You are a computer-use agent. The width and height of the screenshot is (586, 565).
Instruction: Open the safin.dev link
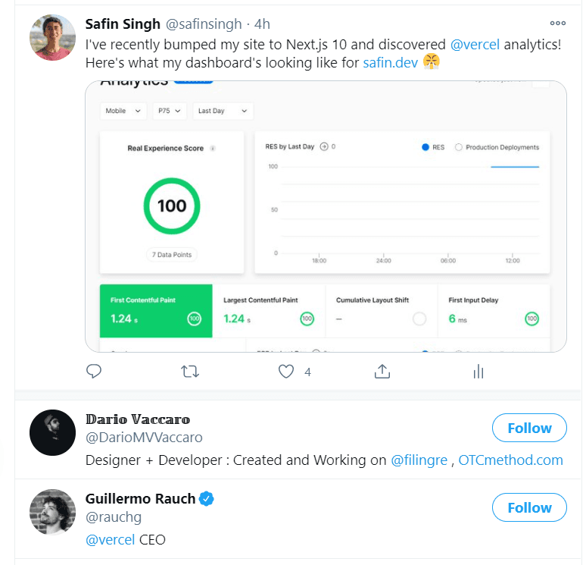[x=390, y=63]
